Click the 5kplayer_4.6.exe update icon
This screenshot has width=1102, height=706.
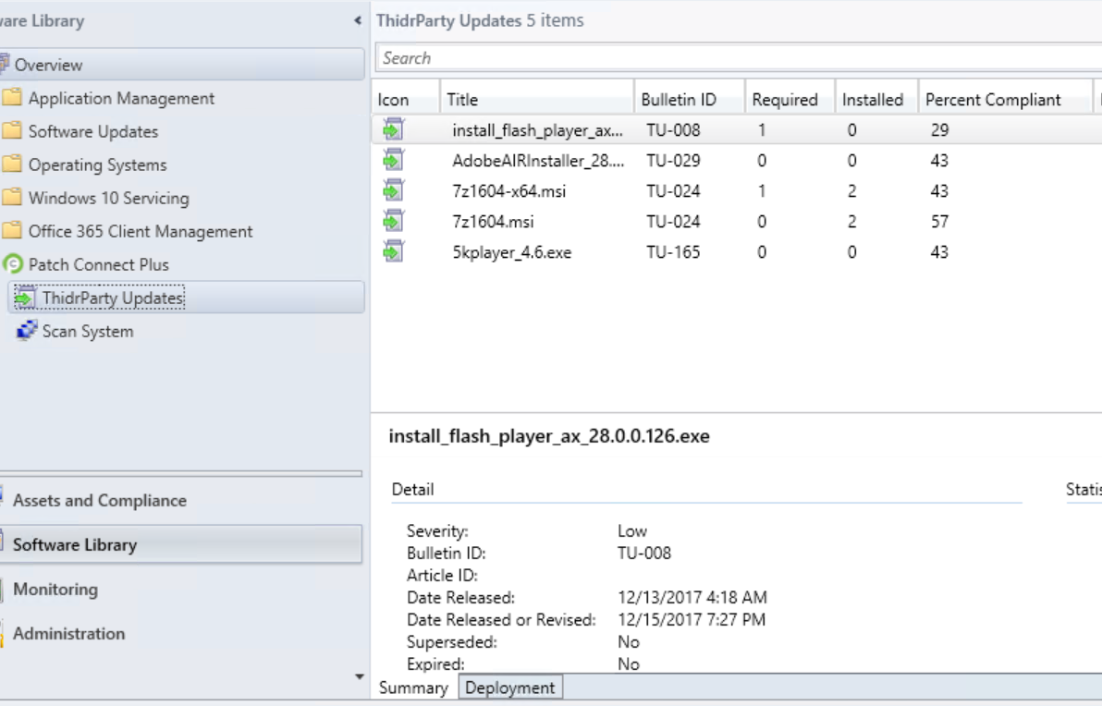click(x=393, y=251)
